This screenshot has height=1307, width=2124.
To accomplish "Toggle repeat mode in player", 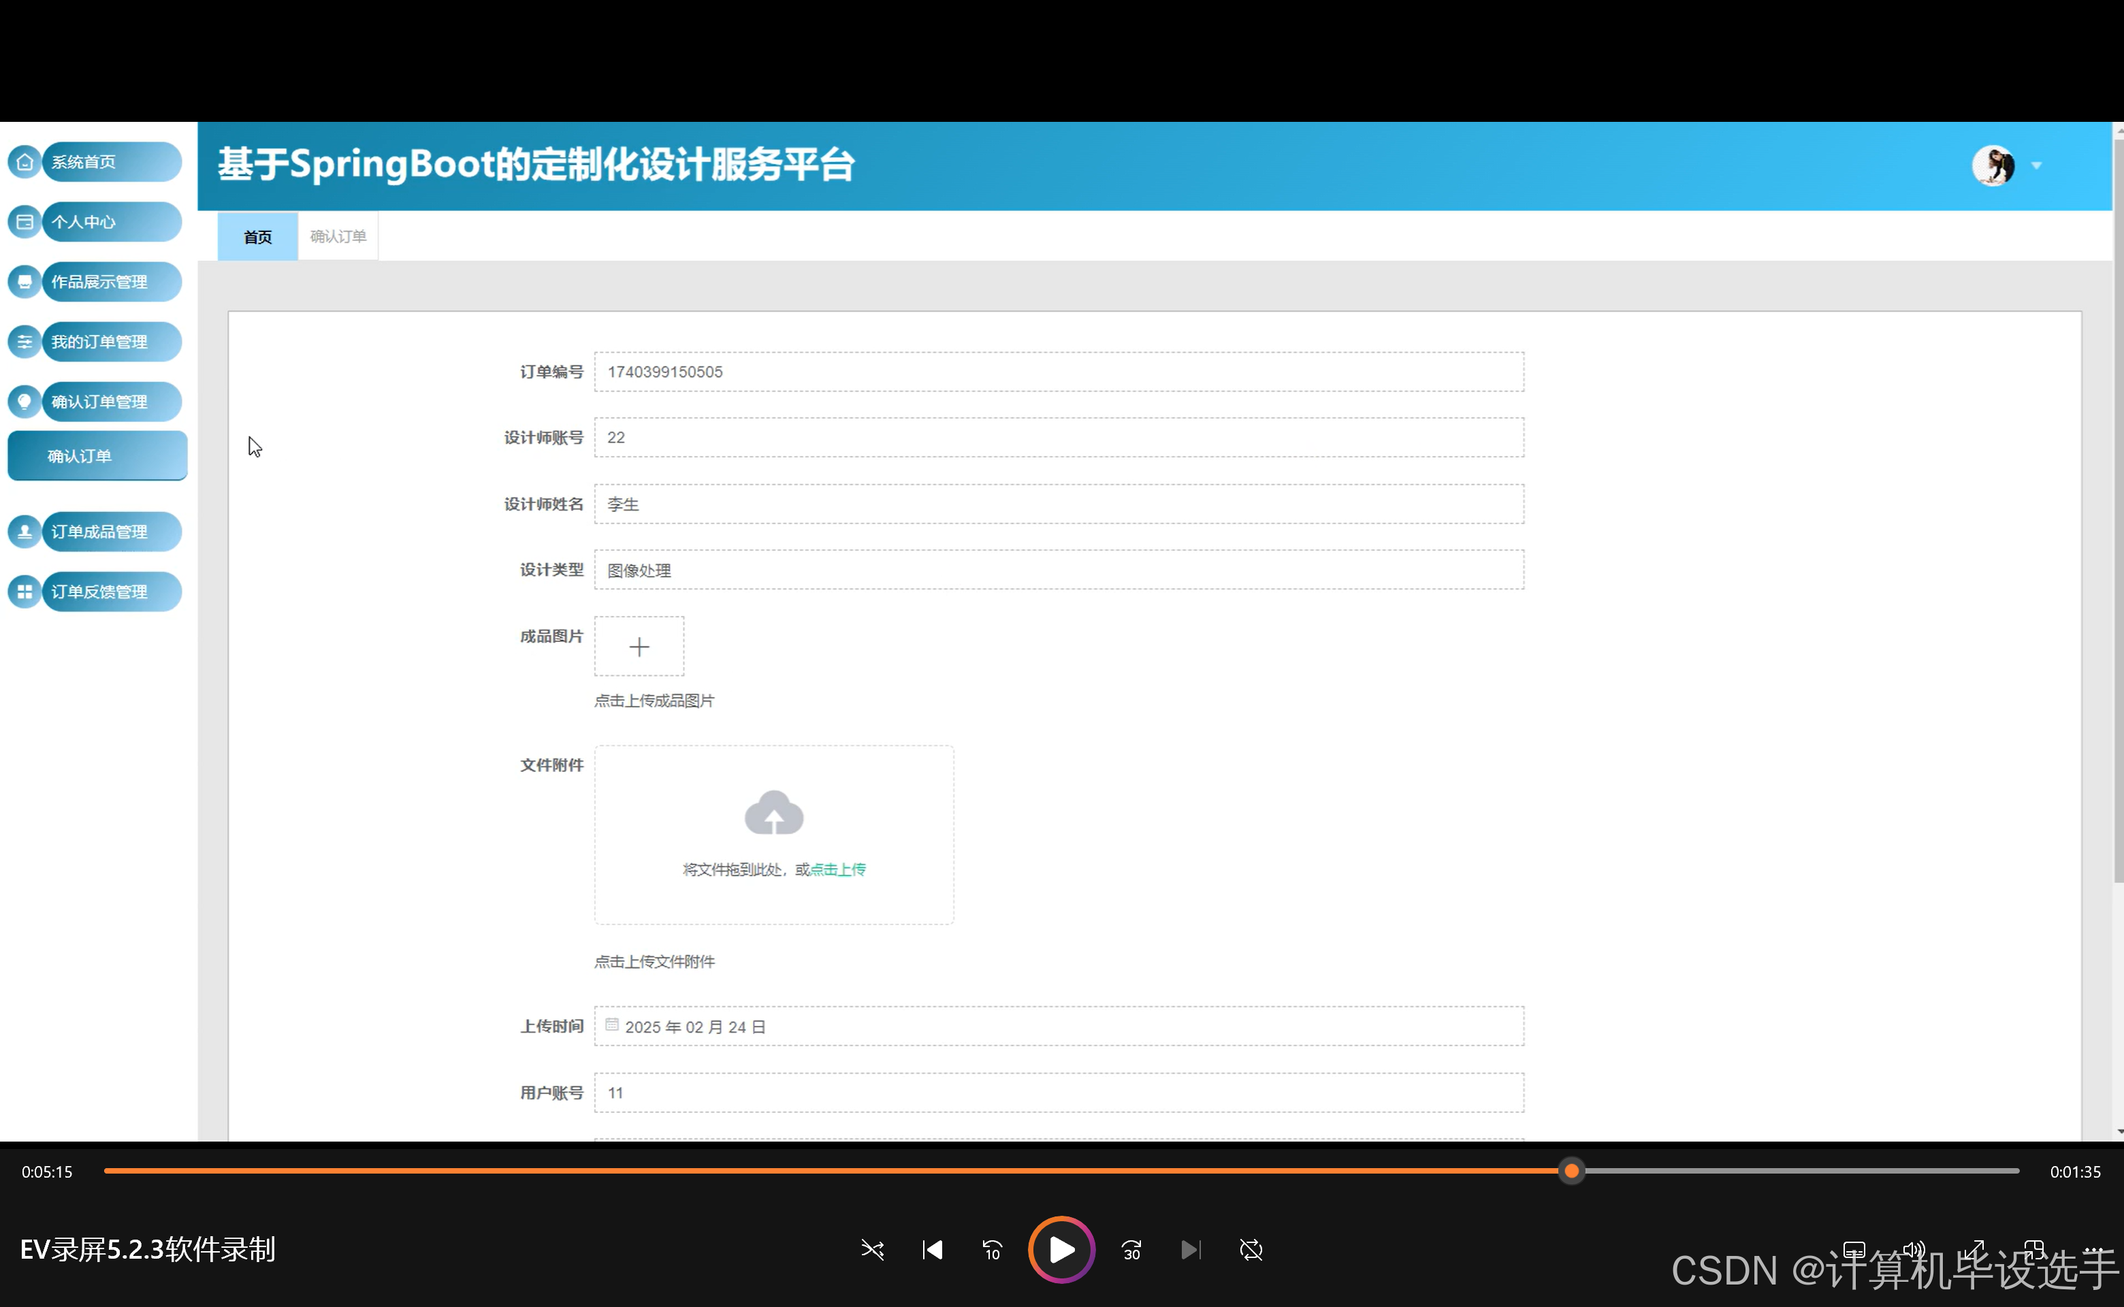I will 1251,1249.
